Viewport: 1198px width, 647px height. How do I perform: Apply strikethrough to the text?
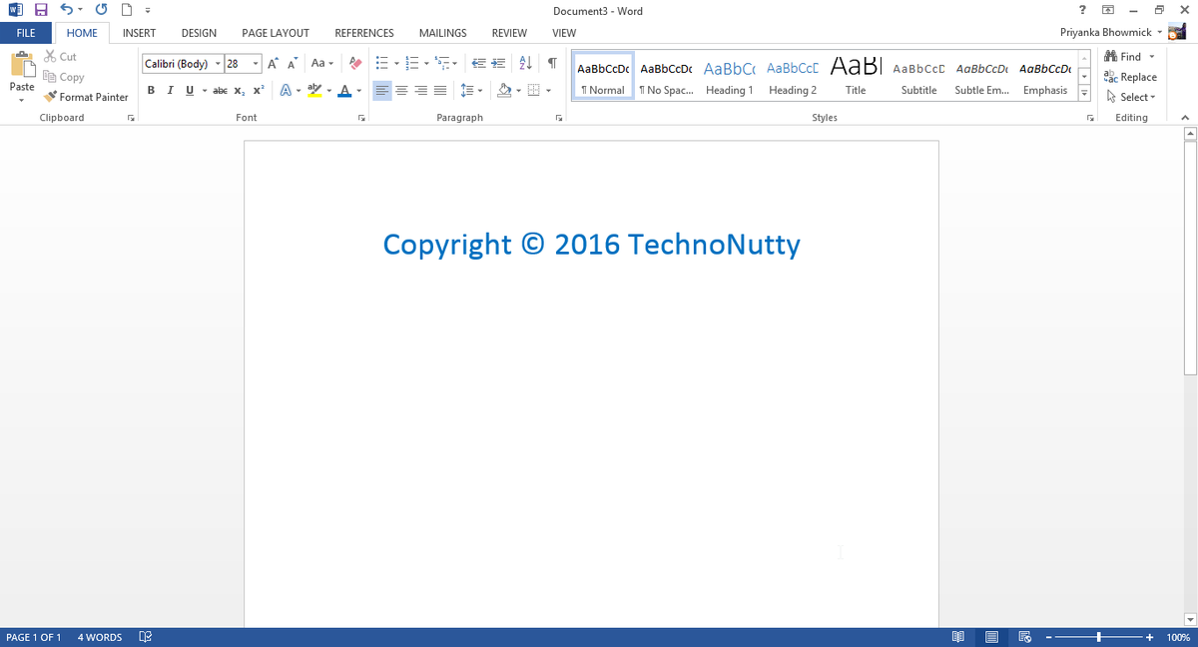221,90
